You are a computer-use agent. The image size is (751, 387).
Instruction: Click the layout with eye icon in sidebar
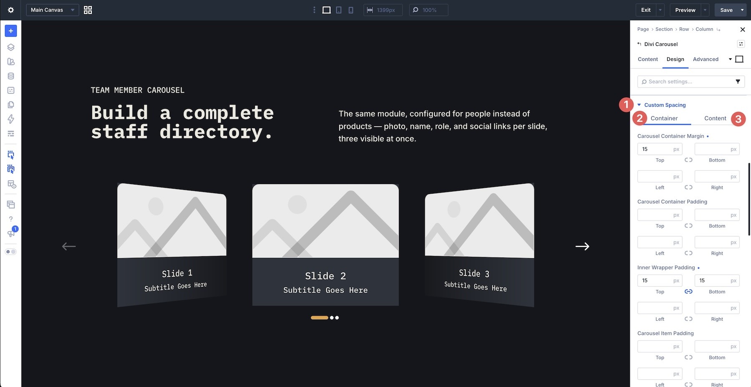[x=12, y=184]
